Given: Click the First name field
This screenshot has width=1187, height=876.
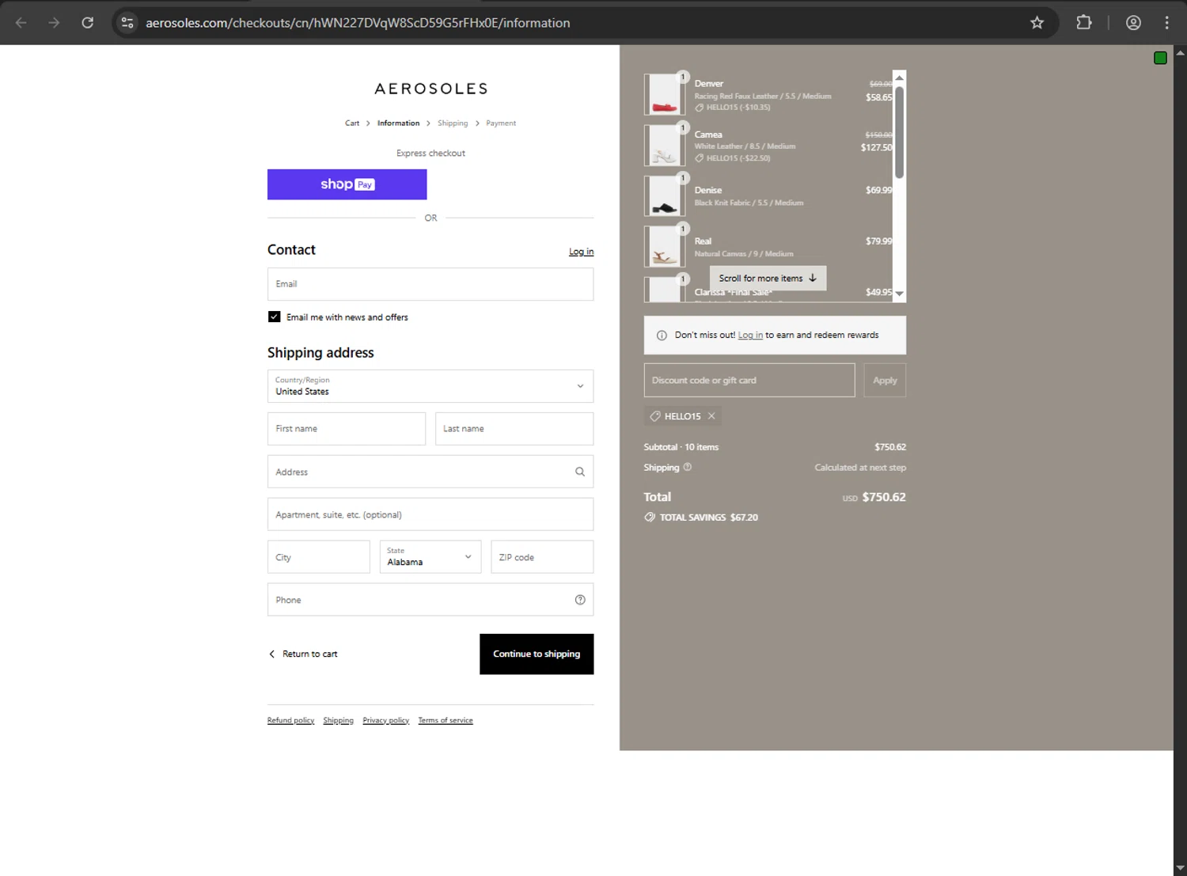Looking at the screenshot, I should [x=347, y=429].
